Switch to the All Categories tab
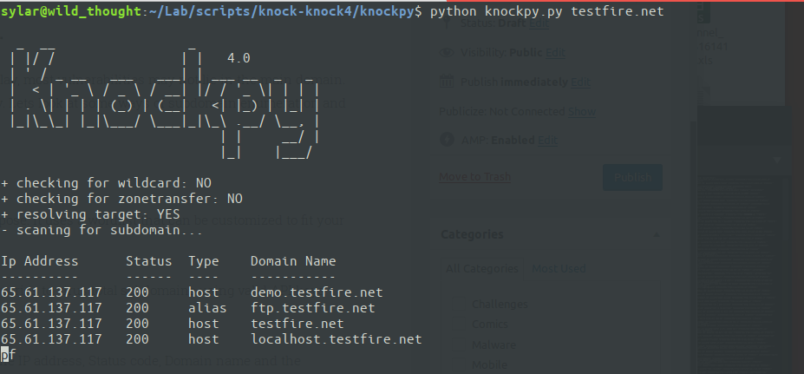Image resolution: width=804 pixels, height=374 pixels. [x=481, y=269]
